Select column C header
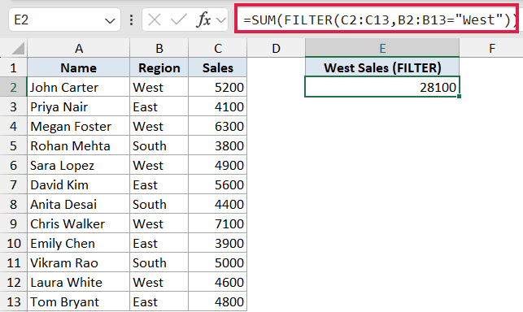 pos(218,48)
